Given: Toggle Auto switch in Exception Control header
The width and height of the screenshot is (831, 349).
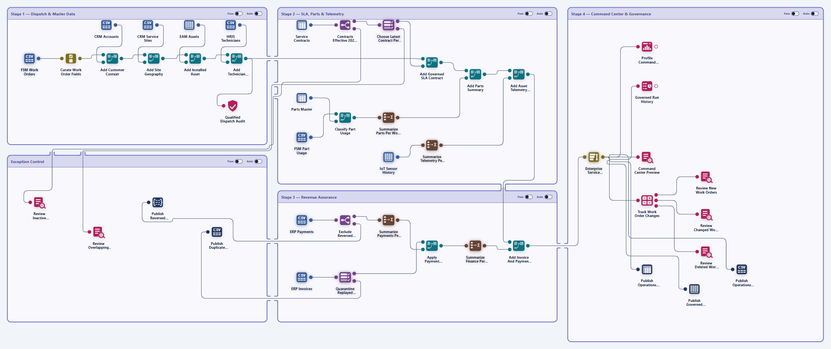Looking at the screenshot, I should pyautogui.click(x=259, y=161).
